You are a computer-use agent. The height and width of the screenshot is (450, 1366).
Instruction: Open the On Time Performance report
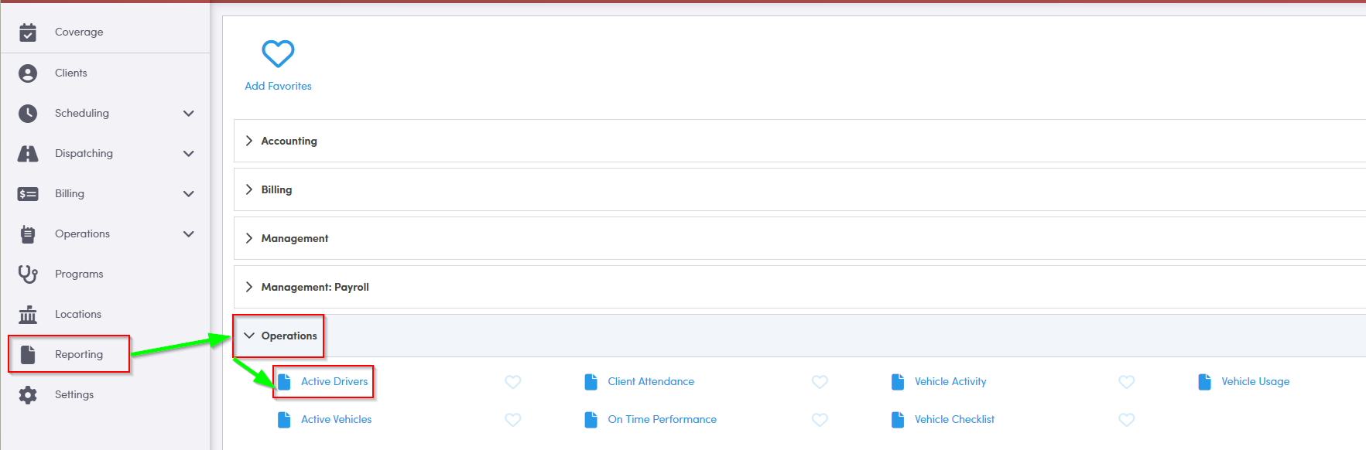click(x=662, y=420)
